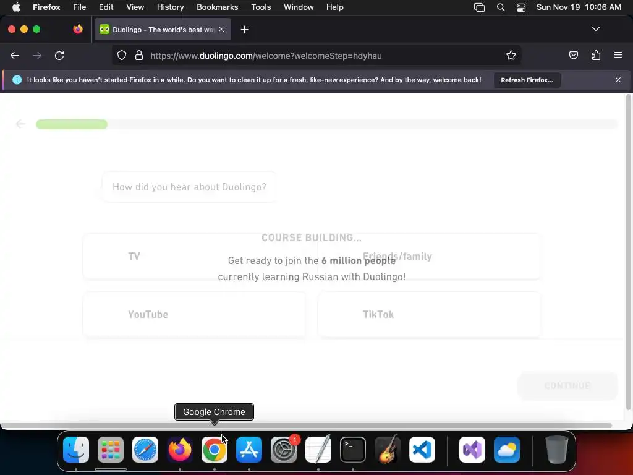The image size is (633, 475).
Task: Select the TV option card
Action: click(x=194, y=257)
